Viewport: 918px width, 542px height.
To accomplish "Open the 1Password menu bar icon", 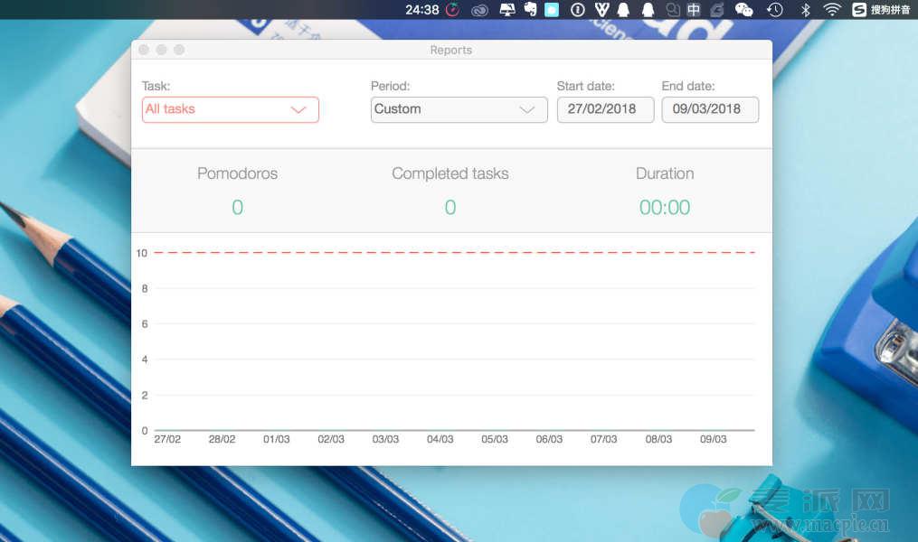I will tap(577, 10).
